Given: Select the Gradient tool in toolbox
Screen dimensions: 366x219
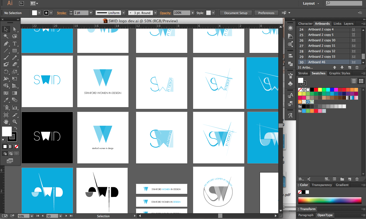Looking at the screenshot, I should click(x=15, y=93).
